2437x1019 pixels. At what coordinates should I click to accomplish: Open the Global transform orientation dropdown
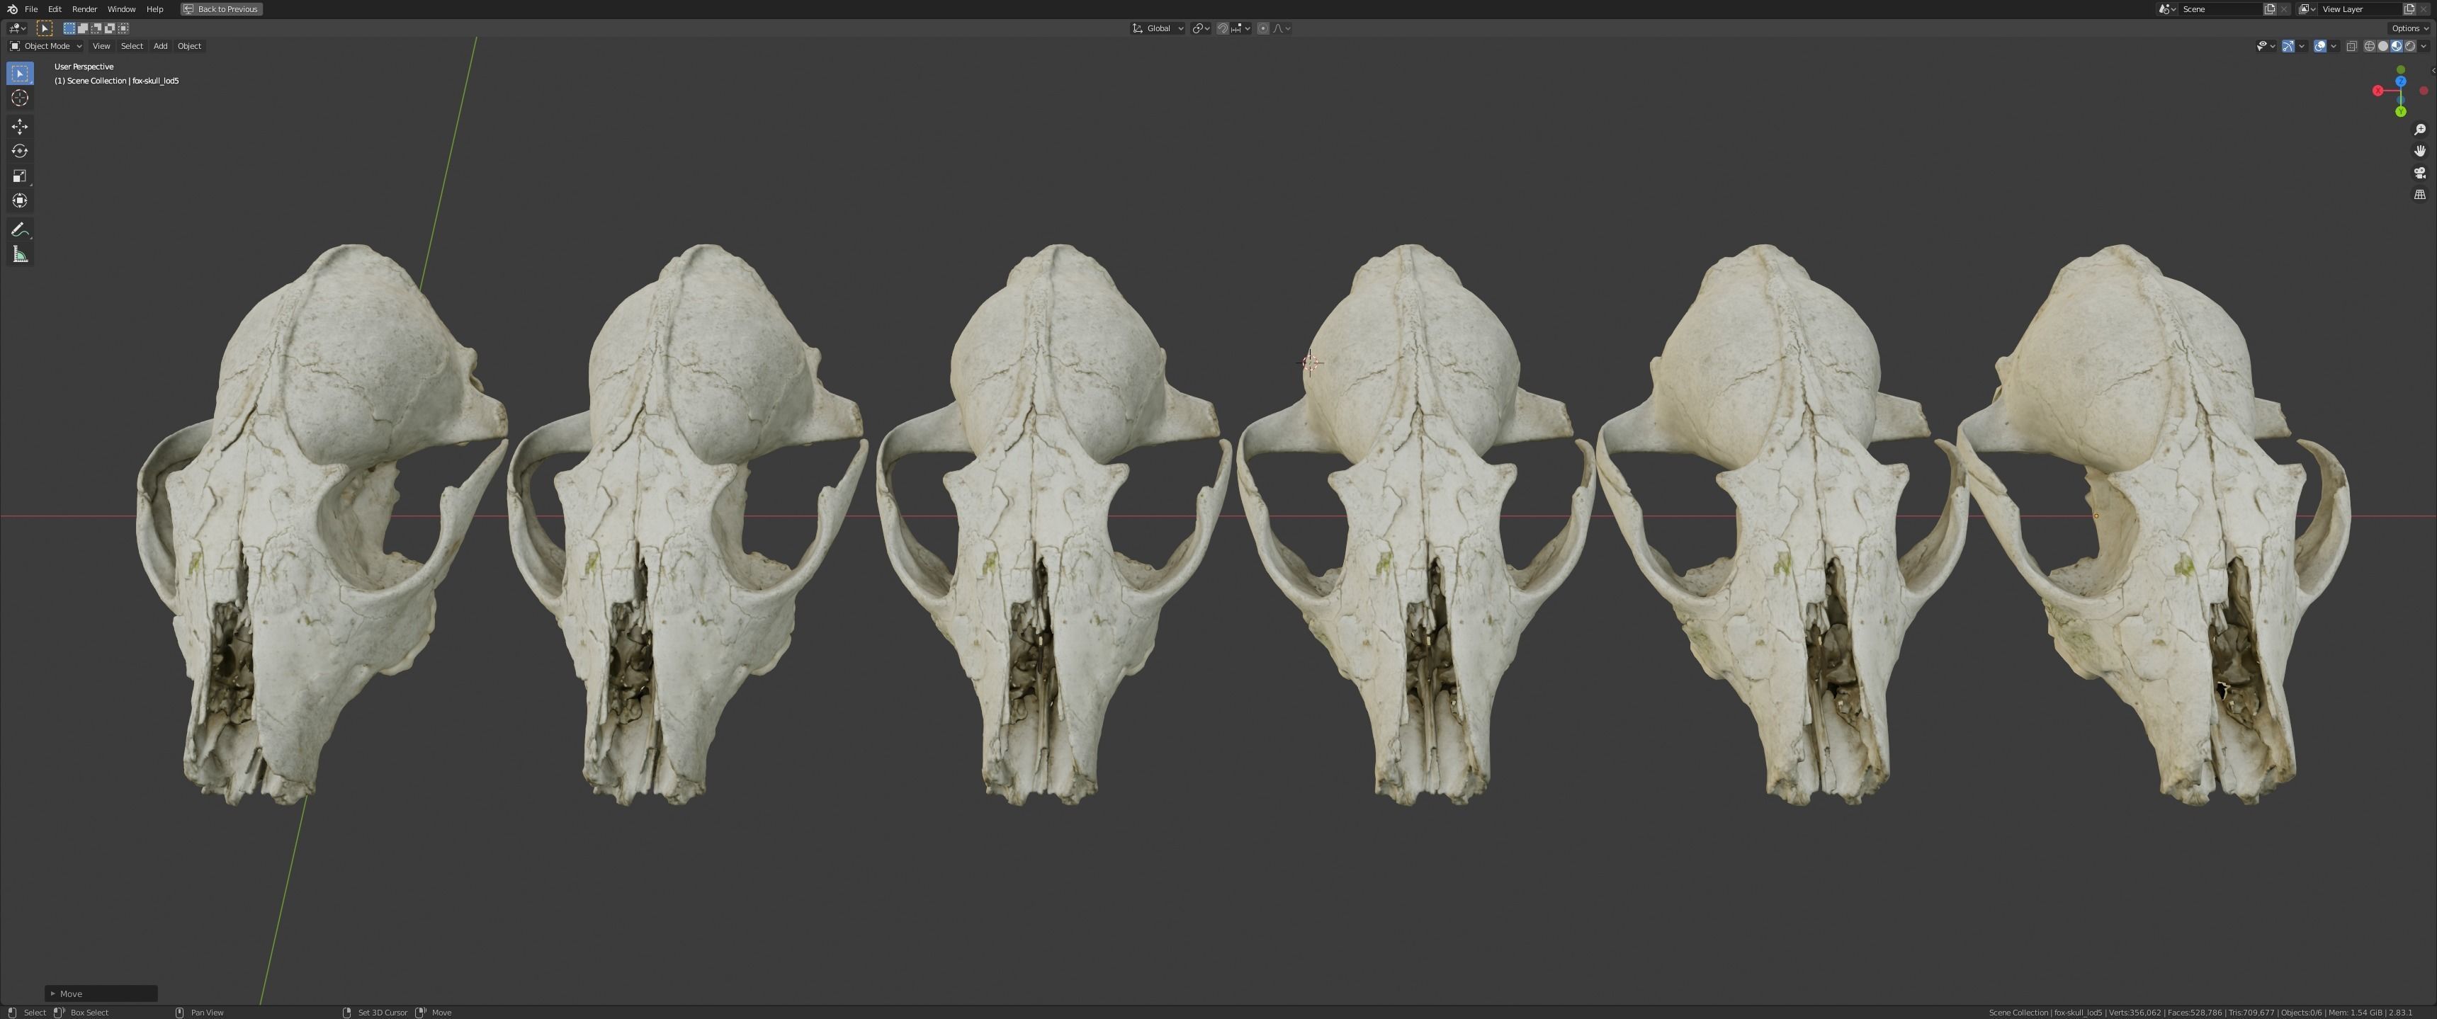pyautogui.click(x=1158, y=28)
